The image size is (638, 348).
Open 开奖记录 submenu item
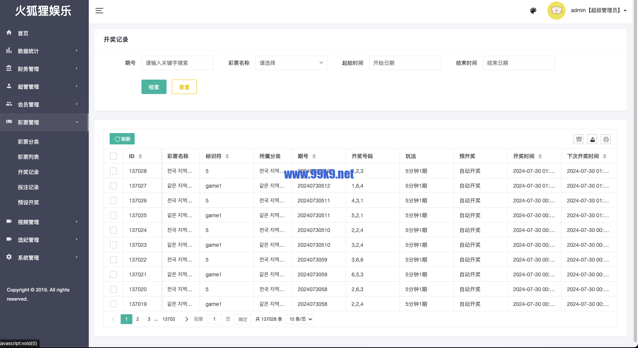pyautogui.click(x=28, y=172)
